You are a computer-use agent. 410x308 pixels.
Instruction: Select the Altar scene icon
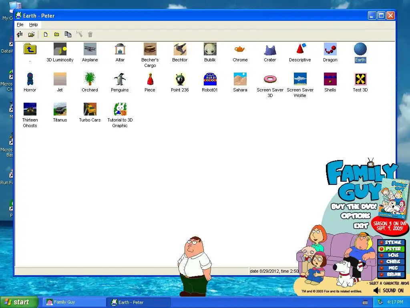point(120,49)
